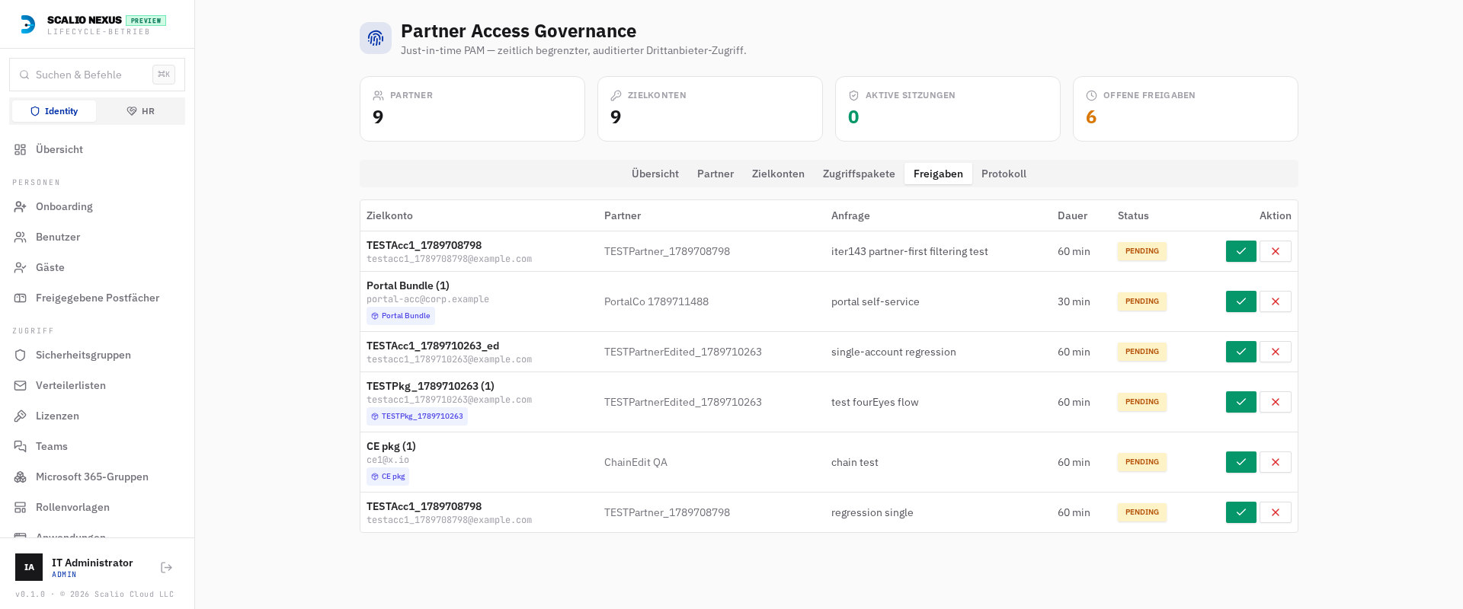The image size is (1463, 609).
Task: Click the Aktive Sitzungen stat card
Action: tap(947, 109)
